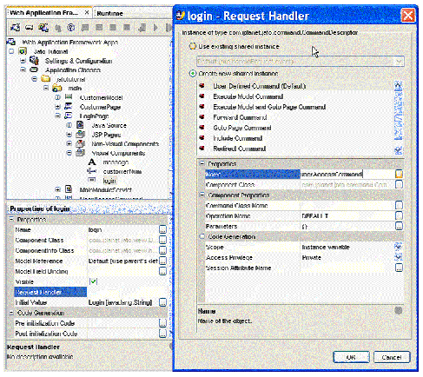The image size is (423, 377).
Task: Expand CustomerPage node
Action: [x=57, y=107]
